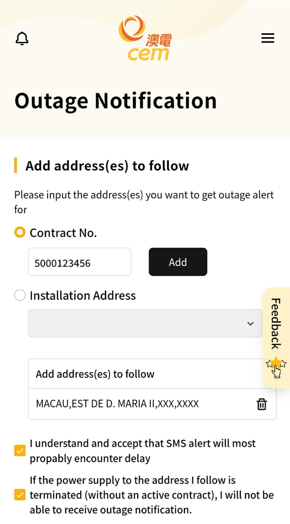Image resolution: width=290 pixels, height=524 pixels.
Task: Open the hamburger menu
Action: pyautogui.click(x=268, y=38)
